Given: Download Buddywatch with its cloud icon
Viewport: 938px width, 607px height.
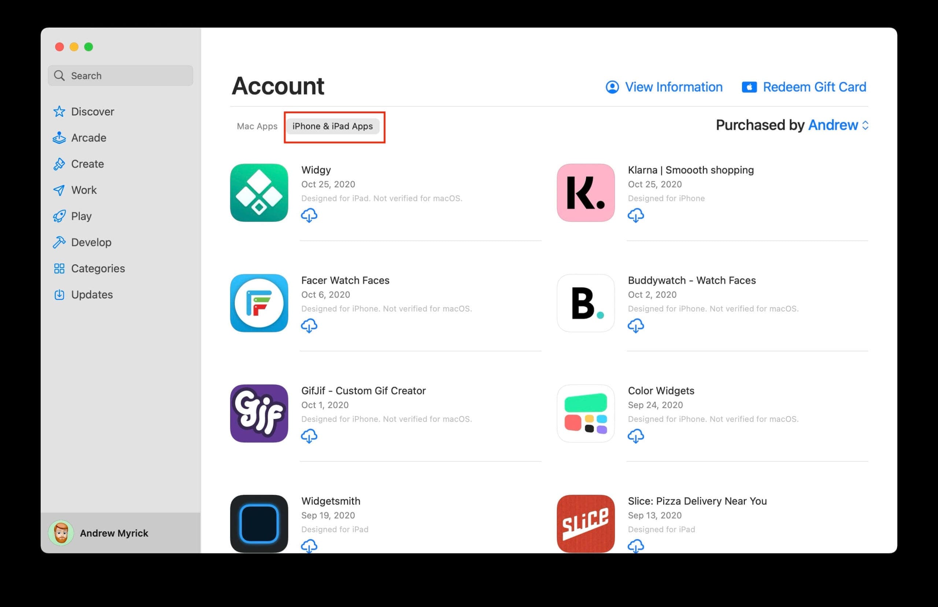Looking at the screenshot, I should pyautogui.click(x=635, y=326).
